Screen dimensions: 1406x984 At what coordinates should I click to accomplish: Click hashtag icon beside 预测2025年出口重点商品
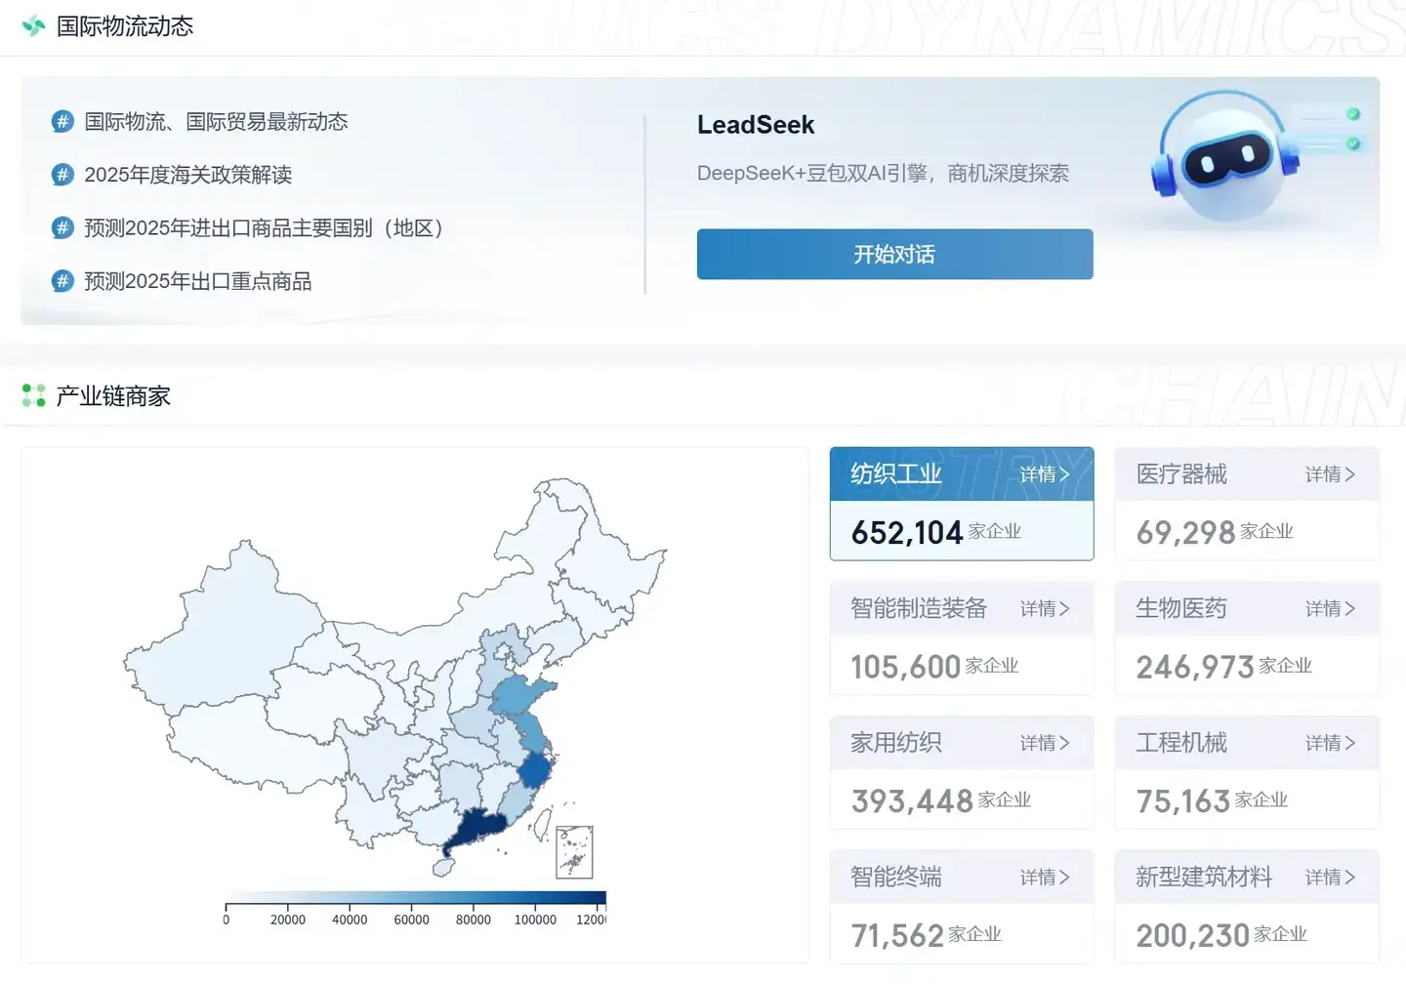(x=62, y=281)
